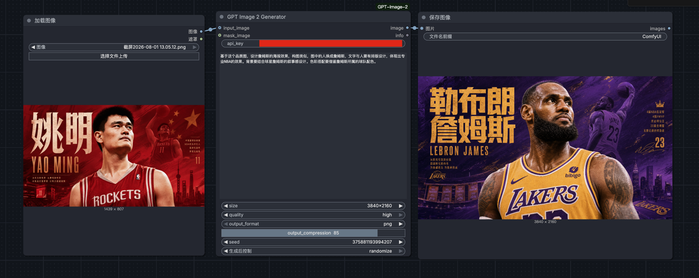Open the 图像 file dropdown showing 截屏2026-08-01 13.05.12.png
The height and width of the screenshot is (278, 699).
coord(114,47)
